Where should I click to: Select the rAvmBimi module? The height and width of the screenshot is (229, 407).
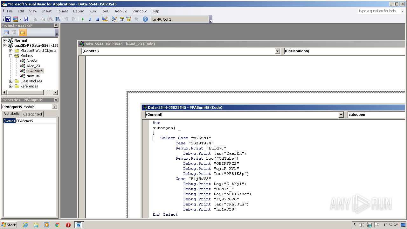click(33, 76)
